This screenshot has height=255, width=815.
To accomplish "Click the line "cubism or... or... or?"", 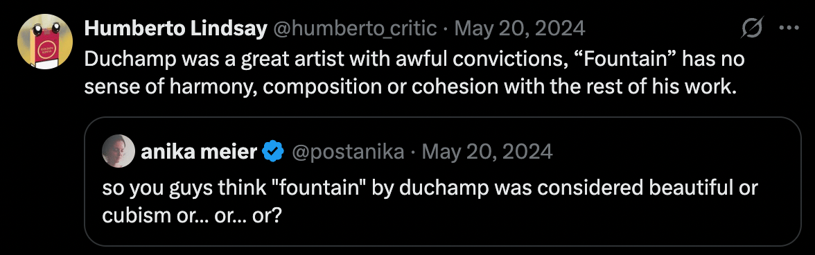I will [192, 215].
